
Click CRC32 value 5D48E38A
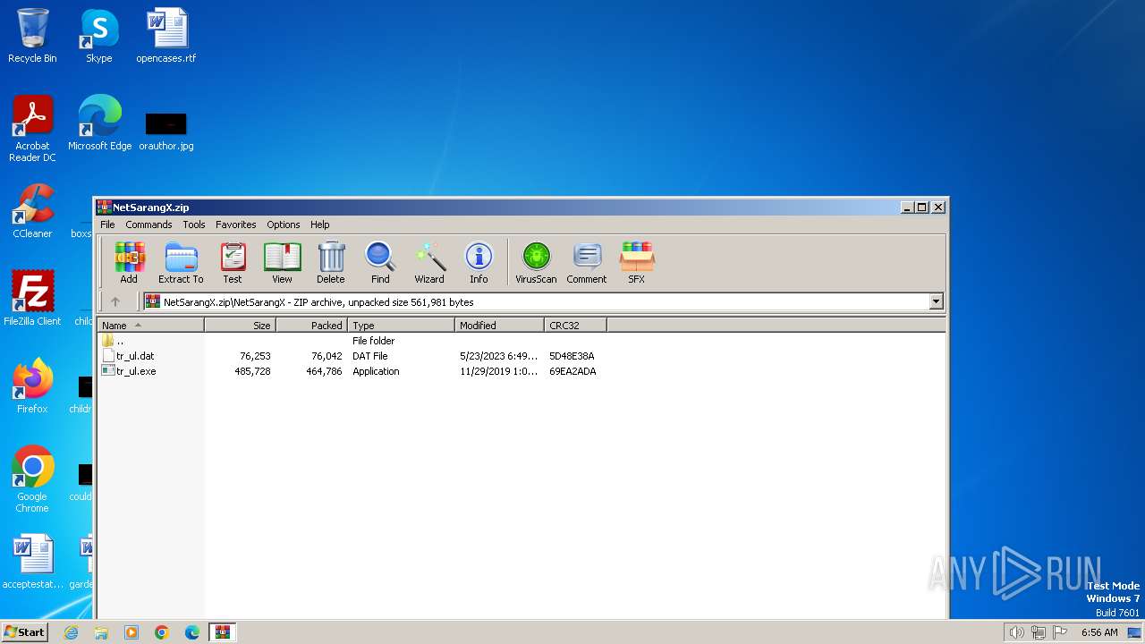[x=572, y=356]
